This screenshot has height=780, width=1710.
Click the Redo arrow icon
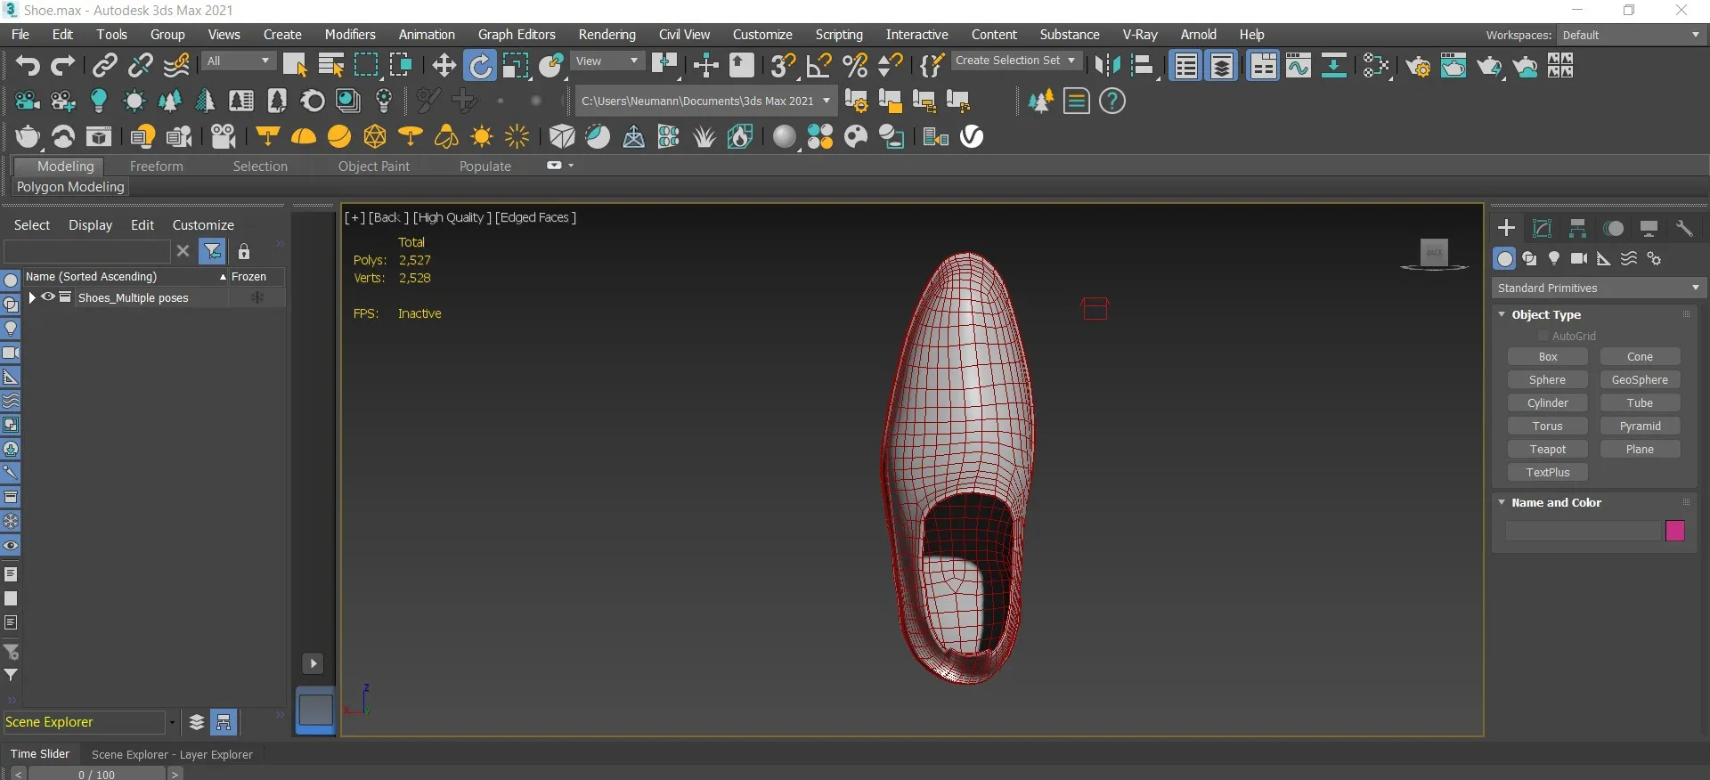(x=63, y=66)
